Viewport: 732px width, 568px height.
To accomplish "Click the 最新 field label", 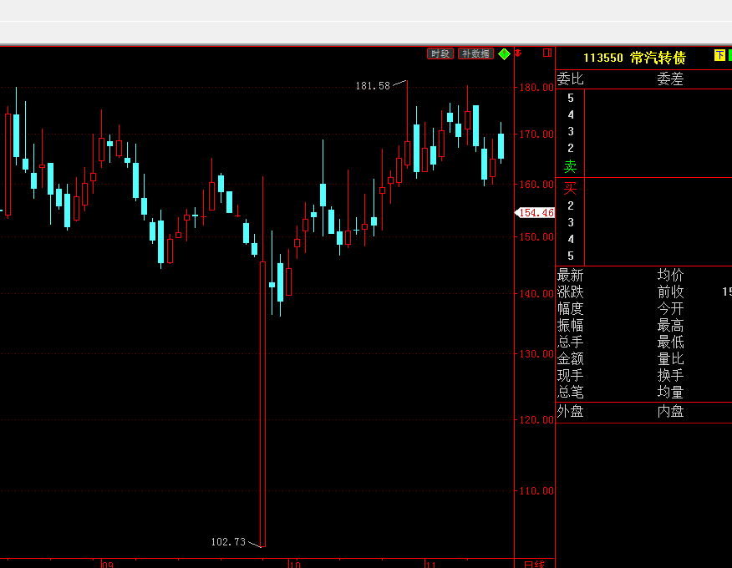I will pyautogui.click(x=571, y=275).
